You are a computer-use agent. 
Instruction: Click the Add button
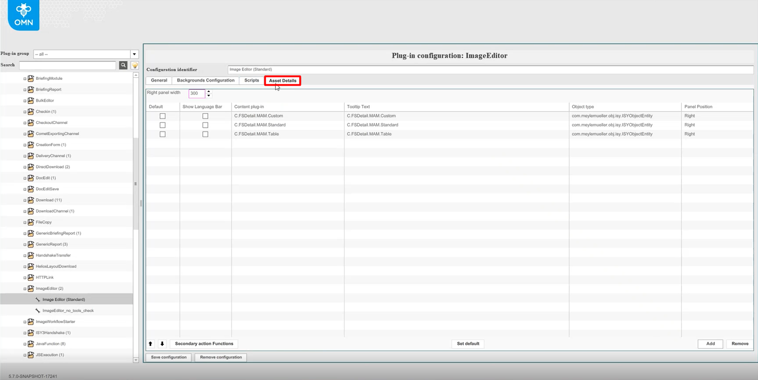[710, 344]
